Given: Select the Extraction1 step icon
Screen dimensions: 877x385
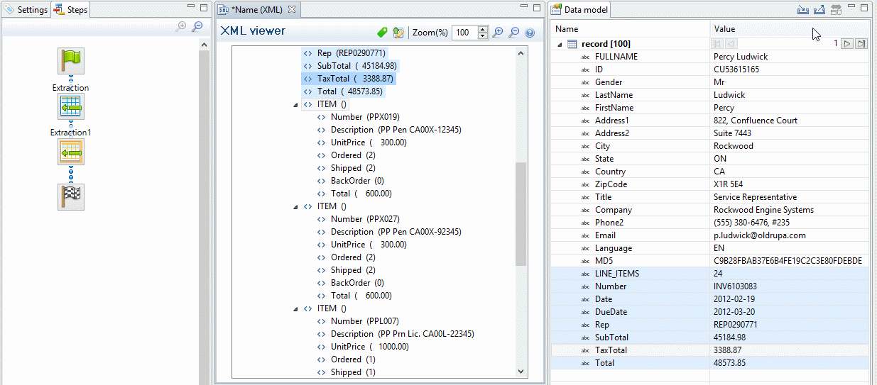Looking at the screenshot, I should click(x=70, y=151).
